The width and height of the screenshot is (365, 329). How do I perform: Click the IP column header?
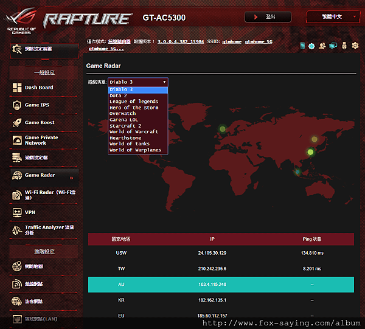click(212, 239)
